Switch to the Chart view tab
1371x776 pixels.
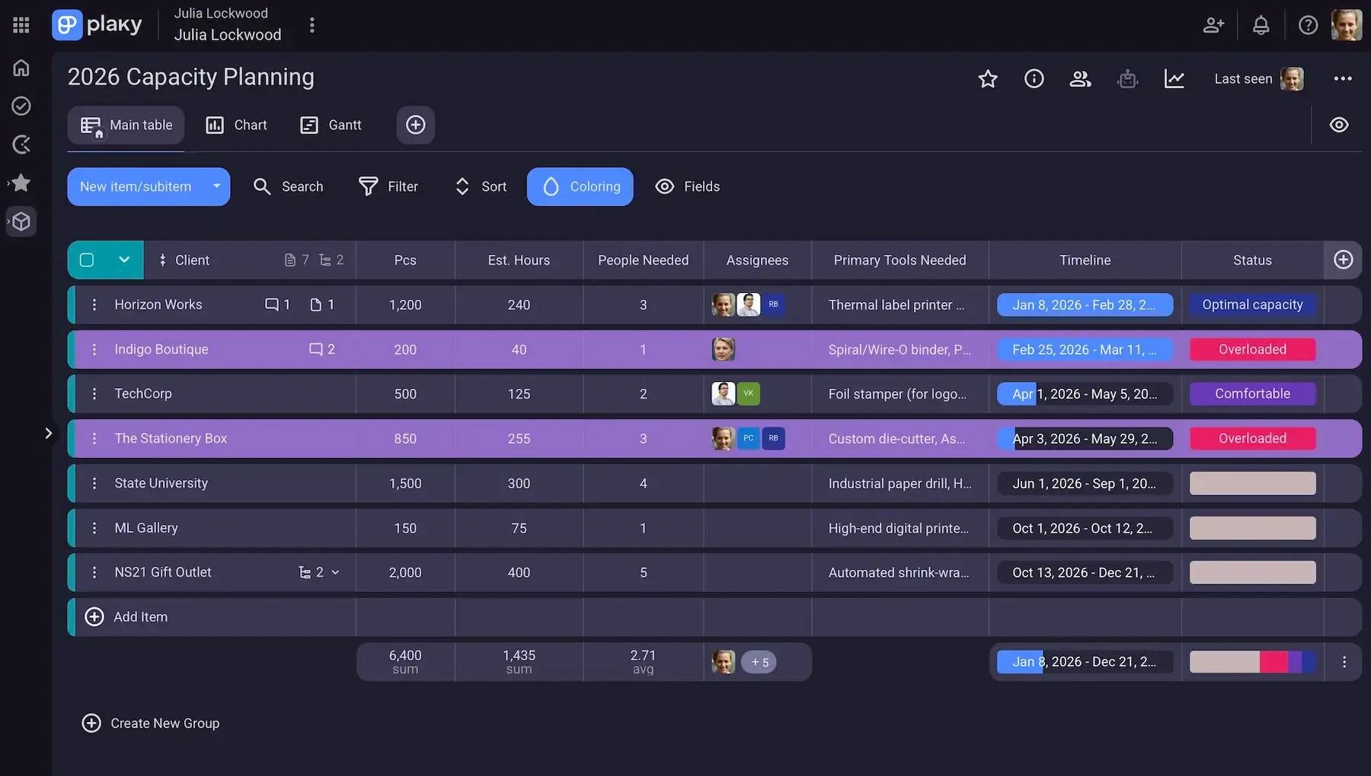pos(237,126)
